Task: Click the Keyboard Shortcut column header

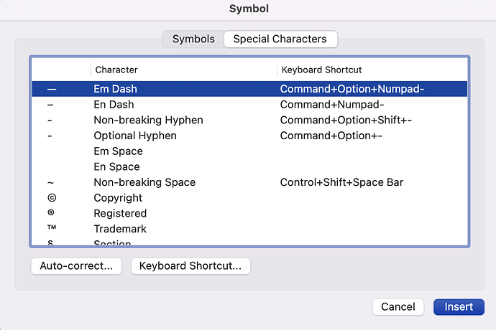Action: [x=321, y=70]
